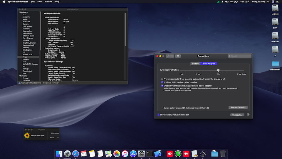Open iTunes music icon in dock
Viewport: 282px width, 159px height.
point(125,154)
